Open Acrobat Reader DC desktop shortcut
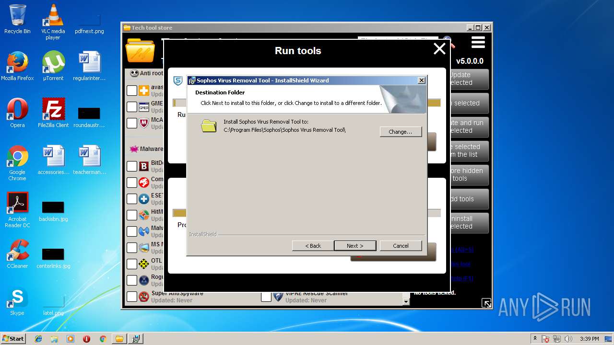The image size is (614, 345). (x=17, y=210)
